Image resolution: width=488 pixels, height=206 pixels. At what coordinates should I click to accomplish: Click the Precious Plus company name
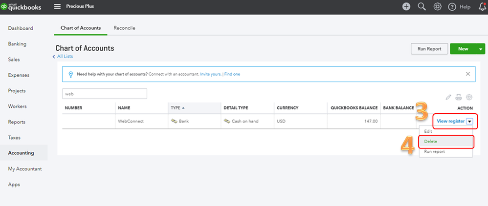(x=80, y=6)
